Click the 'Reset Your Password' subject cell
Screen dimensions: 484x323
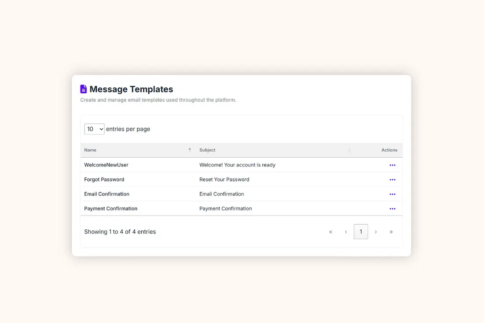(x=224, y=180)
